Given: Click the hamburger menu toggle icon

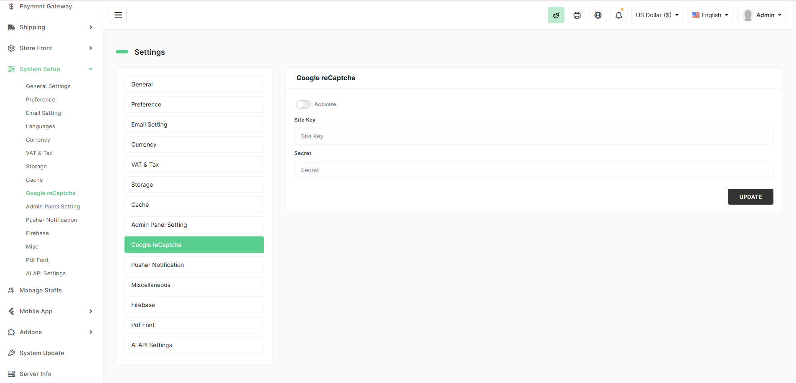Looking at the screenshot, I should coord(118,15).
